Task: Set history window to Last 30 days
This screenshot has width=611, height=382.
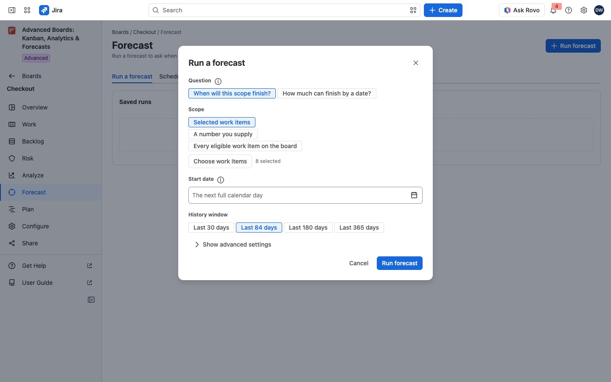Action: (211, 228)
